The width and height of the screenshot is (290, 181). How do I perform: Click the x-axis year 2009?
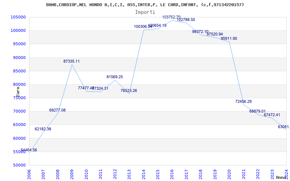click(x=72, y=174)
